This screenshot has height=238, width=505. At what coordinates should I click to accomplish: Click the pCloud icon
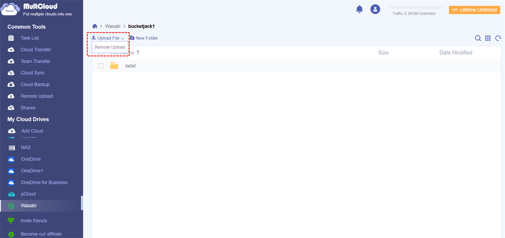(x=12, y=194)
